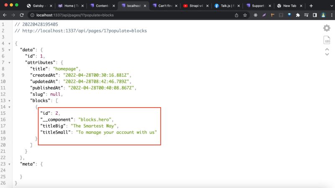Bookmark this page with star icon
The image size is (335, 188).
(245, 15)
